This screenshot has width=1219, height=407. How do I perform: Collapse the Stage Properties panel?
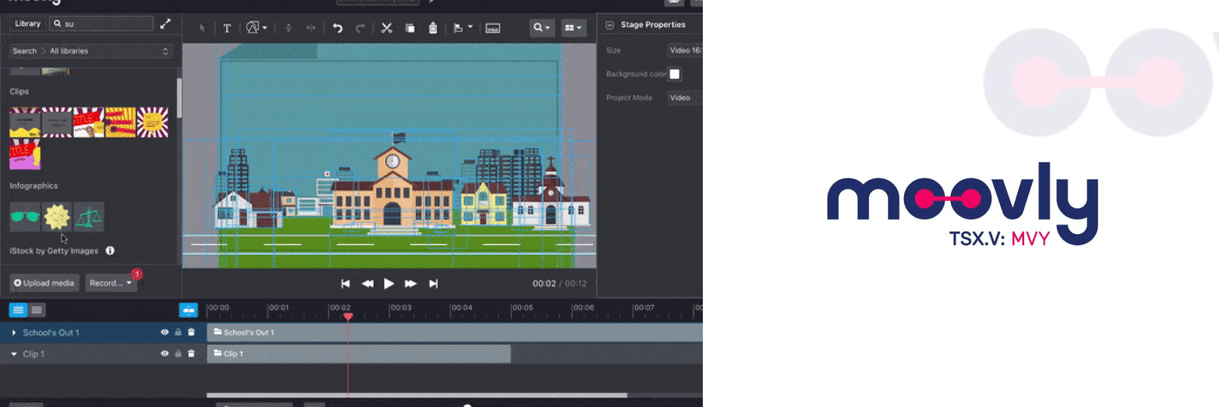[x=609, y=25]
